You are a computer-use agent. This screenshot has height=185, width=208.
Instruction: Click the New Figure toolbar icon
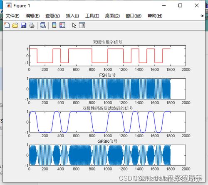(x=7, y=25)
